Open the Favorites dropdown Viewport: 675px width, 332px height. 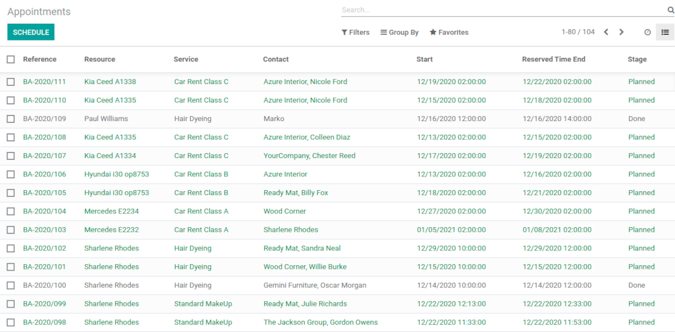point(449,32)
